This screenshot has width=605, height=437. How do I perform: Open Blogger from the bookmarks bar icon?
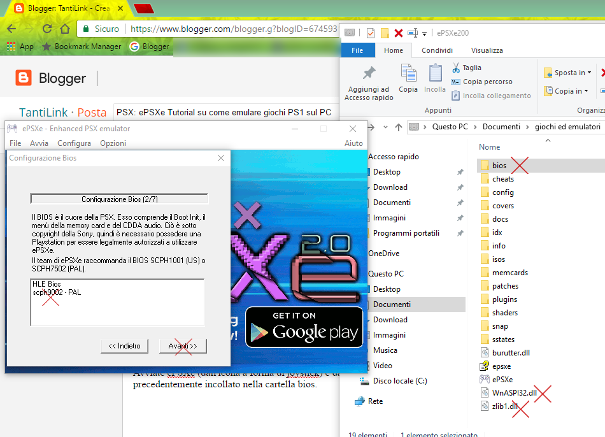coord(132,46)
